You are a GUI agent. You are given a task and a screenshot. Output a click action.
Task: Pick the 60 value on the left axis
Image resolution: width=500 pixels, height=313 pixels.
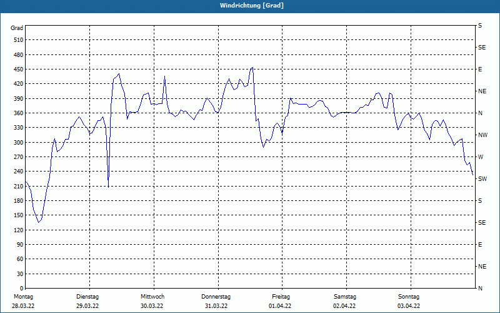[19, 259]
